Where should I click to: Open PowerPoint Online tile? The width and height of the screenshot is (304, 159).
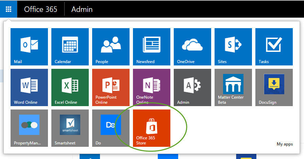[111, 87]
